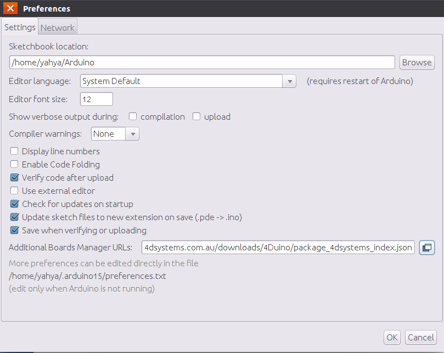Tick the Display line numbers checkbox

(14, 152)
